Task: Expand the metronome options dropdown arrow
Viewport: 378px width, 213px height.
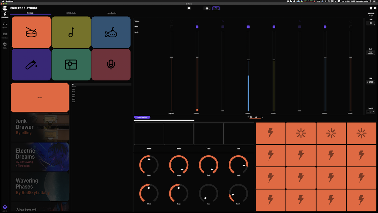Action: point(210,9)
